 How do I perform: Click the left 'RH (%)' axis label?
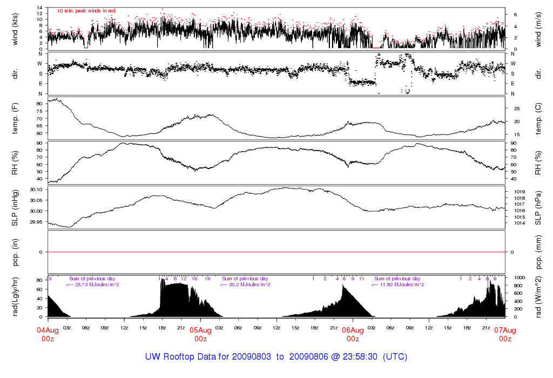[x=15, y=163]
